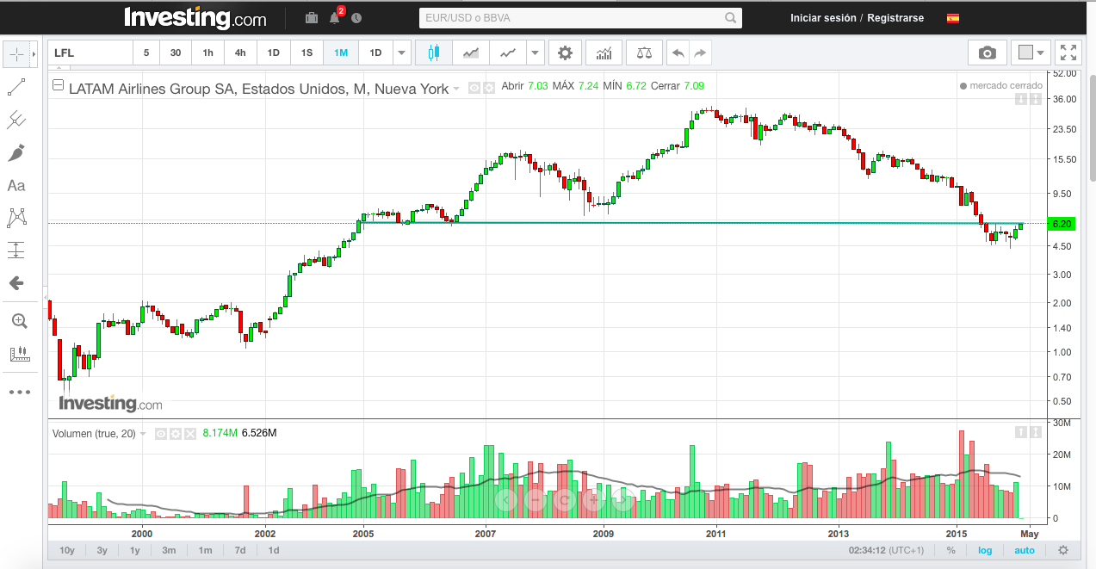Click the search magnifier in search box
Image resolution: width=1096 pixels, height=569 pixels.
click(x=731, y=17)
